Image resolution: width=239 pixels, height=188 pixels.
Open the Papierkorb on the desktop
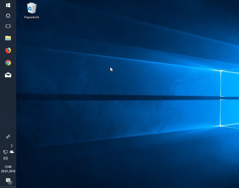point(32,8)
